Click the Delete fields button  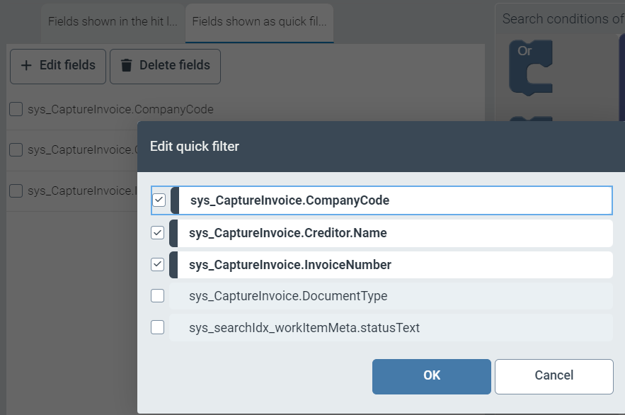(165, 66)
